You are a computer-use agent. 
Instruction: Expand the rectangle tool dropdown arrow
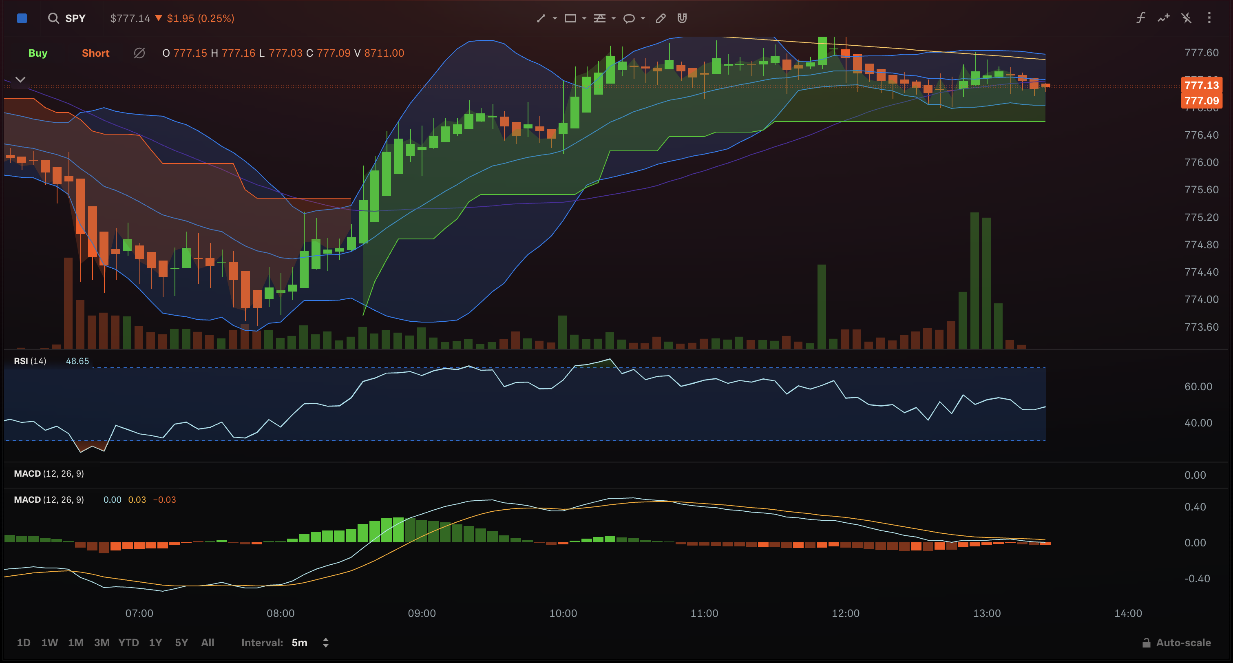[x=584, y=18]
